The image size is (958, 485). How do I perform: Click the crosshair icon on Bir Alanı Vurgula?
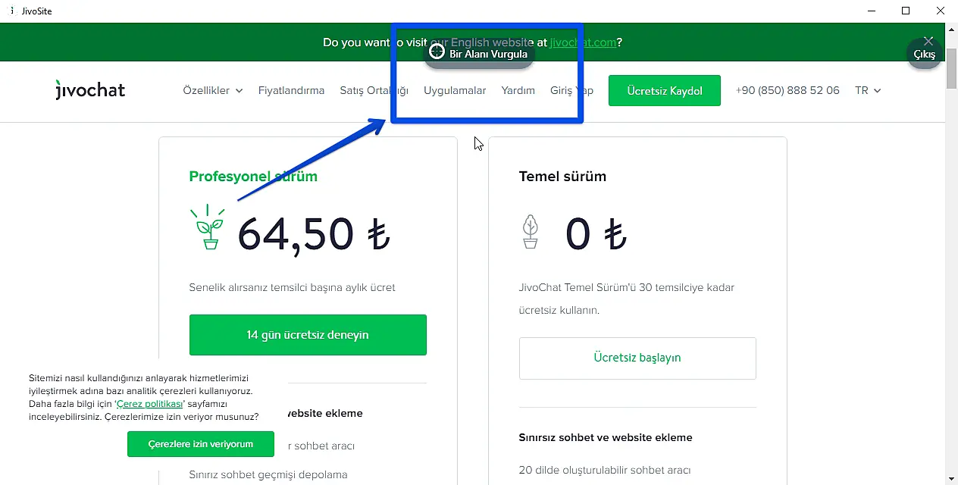[437, 52]
